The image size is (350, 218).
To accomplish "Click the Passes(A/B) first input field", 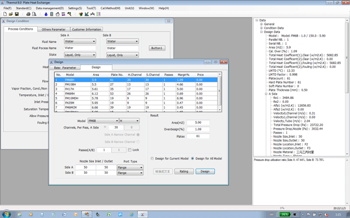I will (104, 150).
